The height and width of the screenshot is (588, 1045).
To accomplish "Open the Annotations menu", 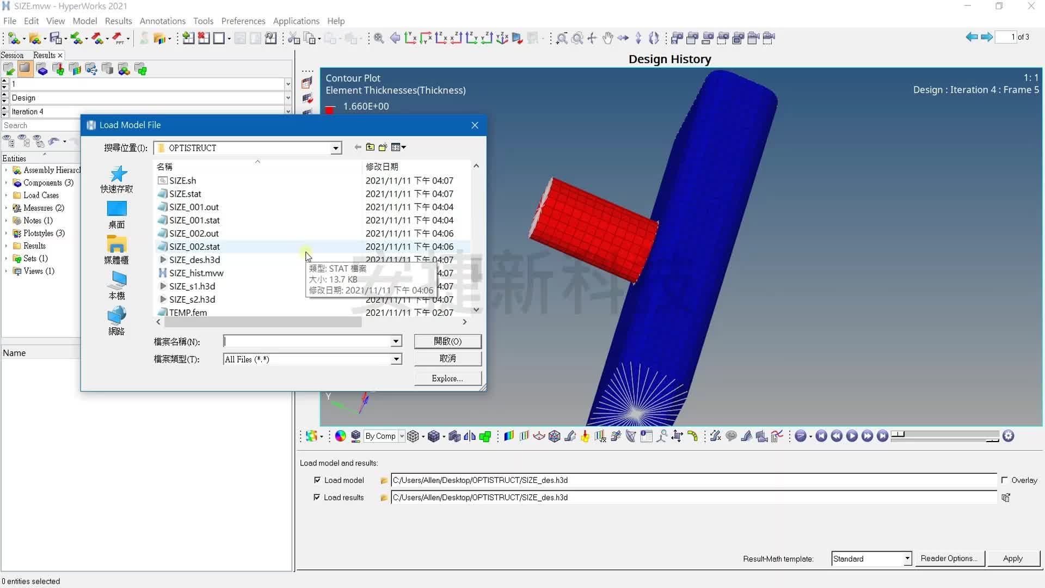I will (162, 21).
